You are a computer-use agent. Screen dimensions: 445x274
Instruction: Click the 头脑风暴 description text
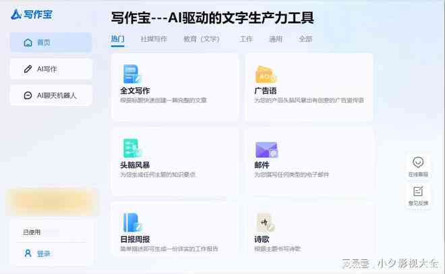[158, 175]
